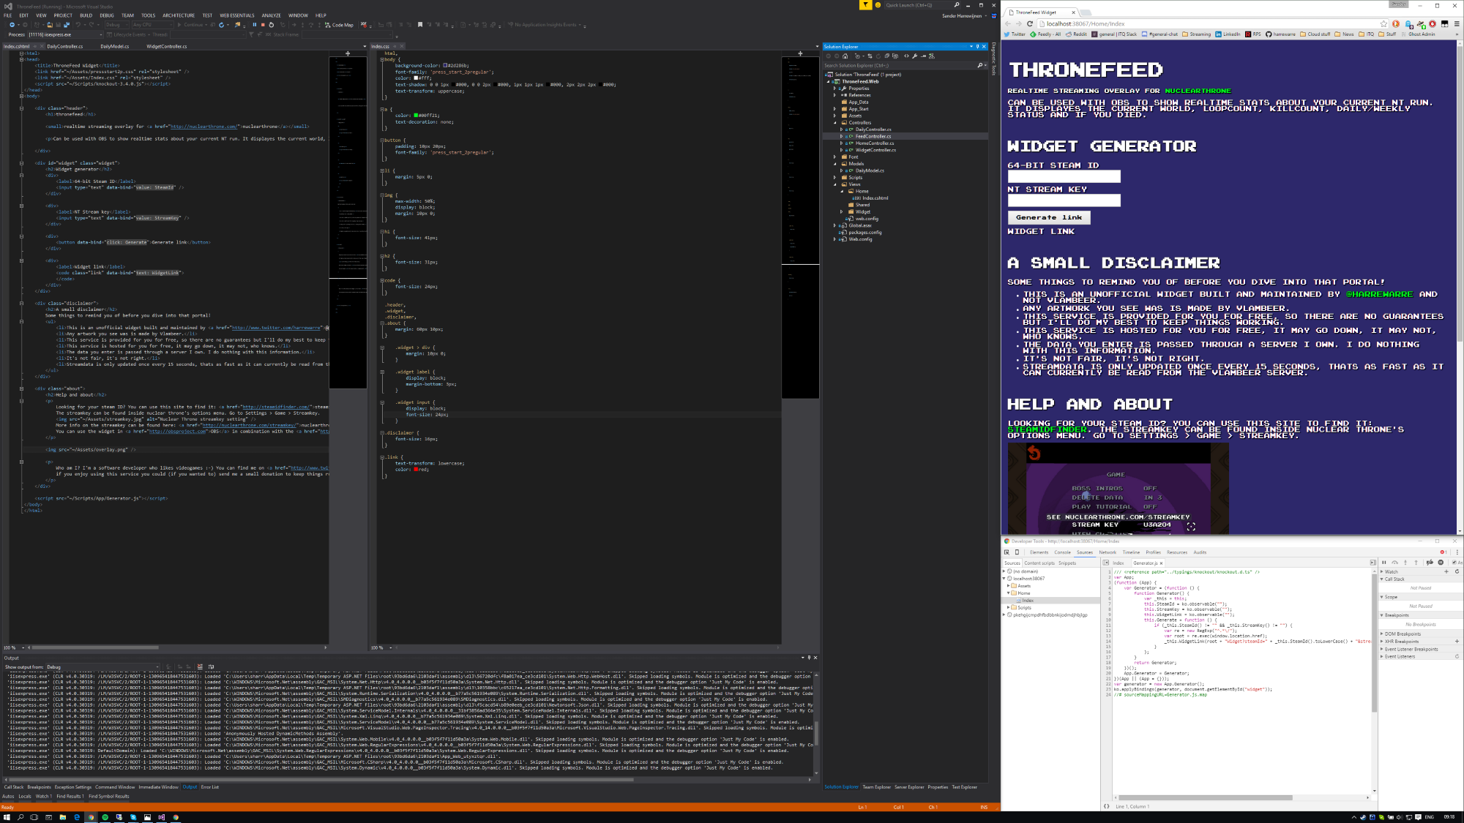1464x823 pixels.
Task: Stop debugging with the red square button
Action: pos(263,25)
